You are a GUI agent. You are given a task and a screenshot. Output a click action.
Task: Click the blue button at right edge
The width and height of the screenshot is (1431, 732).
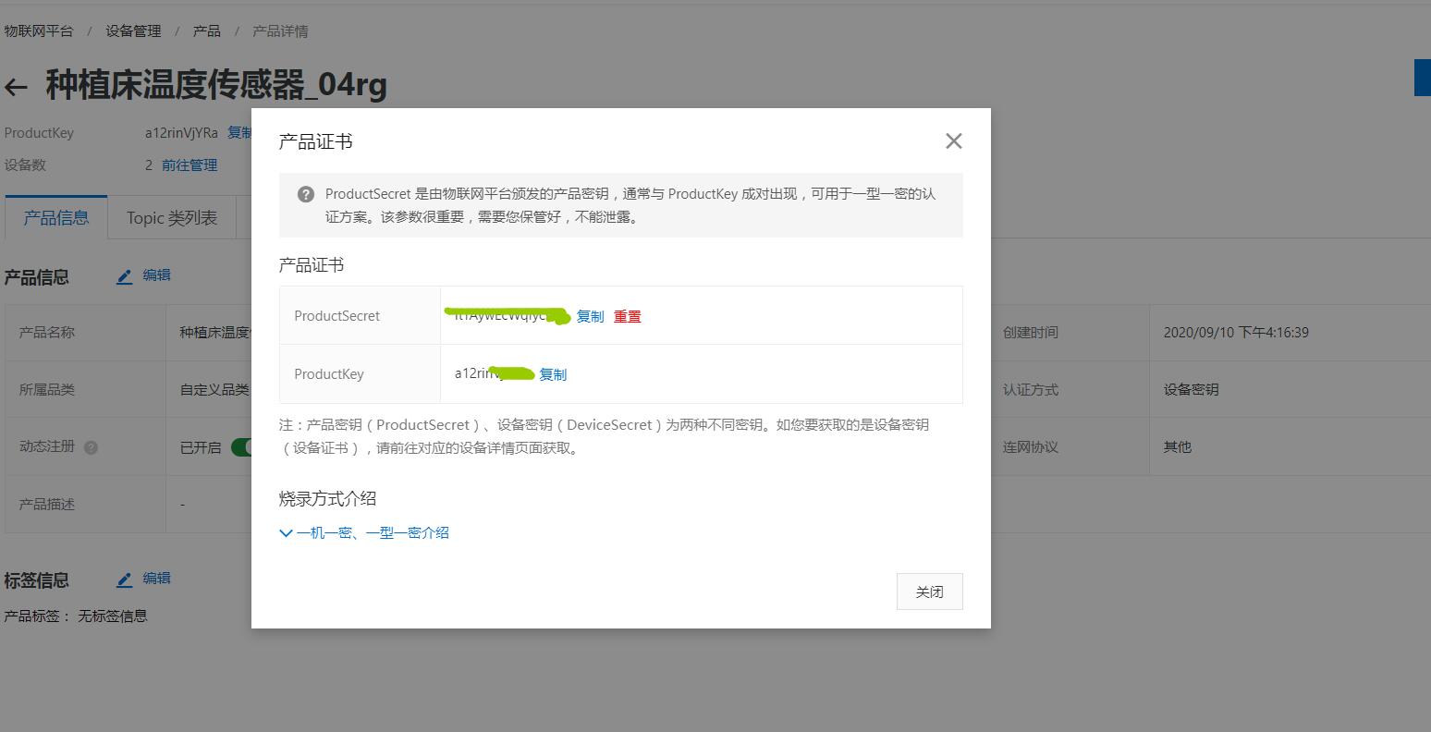pyautogui.click(x=1423, y=78)
